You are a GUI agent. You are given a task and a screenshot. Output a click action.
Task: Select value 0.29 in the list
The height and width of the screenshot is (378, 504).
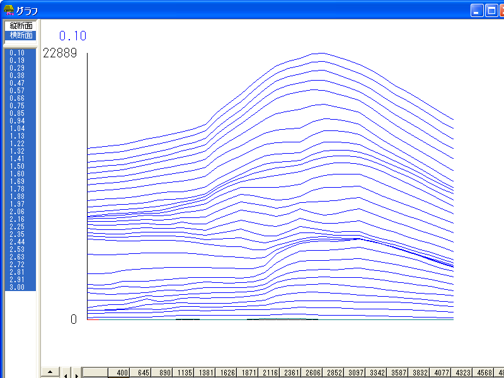tap(21, 68)
